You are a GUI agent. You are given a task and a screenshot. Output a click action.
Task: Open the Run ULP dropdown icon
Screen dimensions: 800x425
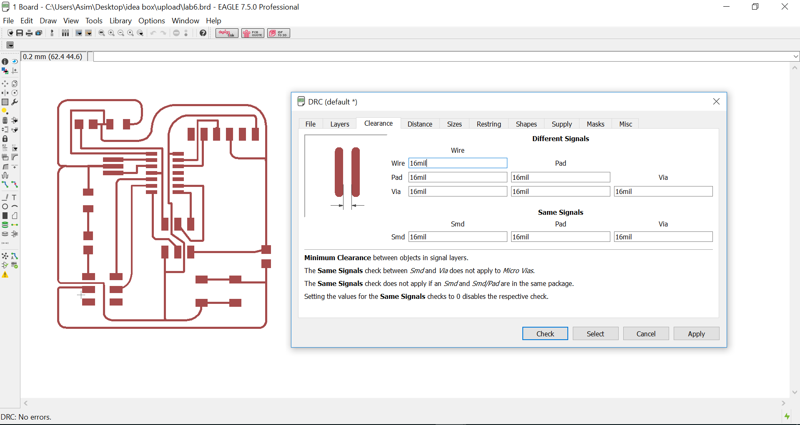pos(89,33)
